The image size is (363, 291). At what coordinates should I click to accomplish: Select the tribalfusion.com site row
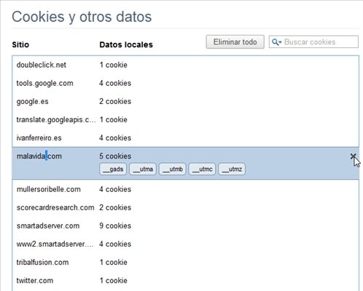pyautogui.click(x=185, y=262)
